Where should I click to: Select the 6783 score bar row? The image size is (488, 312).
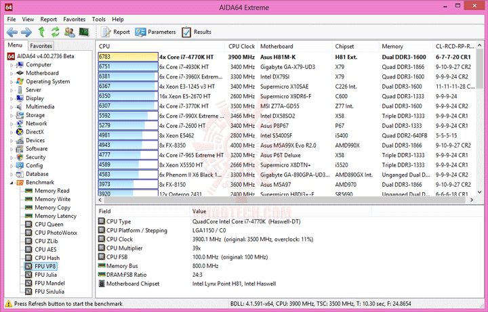[128, 57]
